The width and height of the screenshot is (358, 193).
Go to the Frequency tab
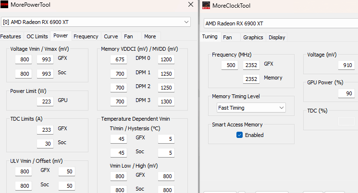pos(86,36)
